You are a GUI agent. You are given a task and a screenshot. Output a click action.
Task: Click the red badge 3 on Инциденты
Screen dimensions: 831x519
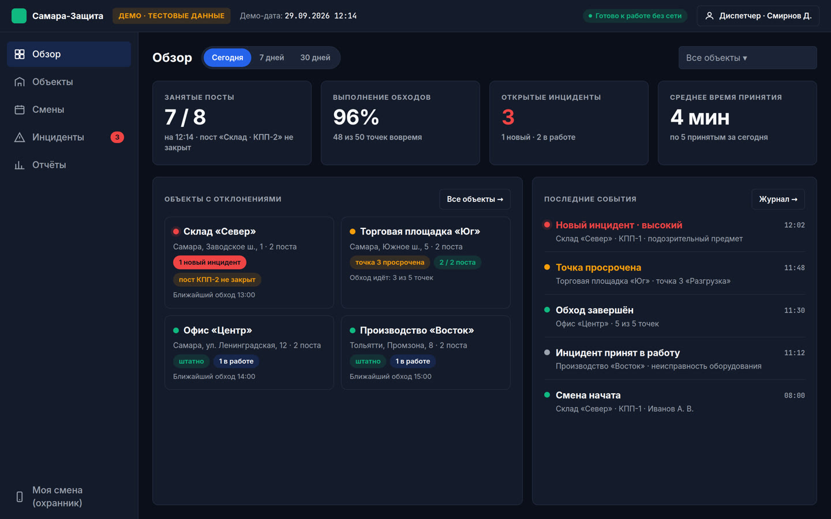pyautogui.click(x=117, y=137)
